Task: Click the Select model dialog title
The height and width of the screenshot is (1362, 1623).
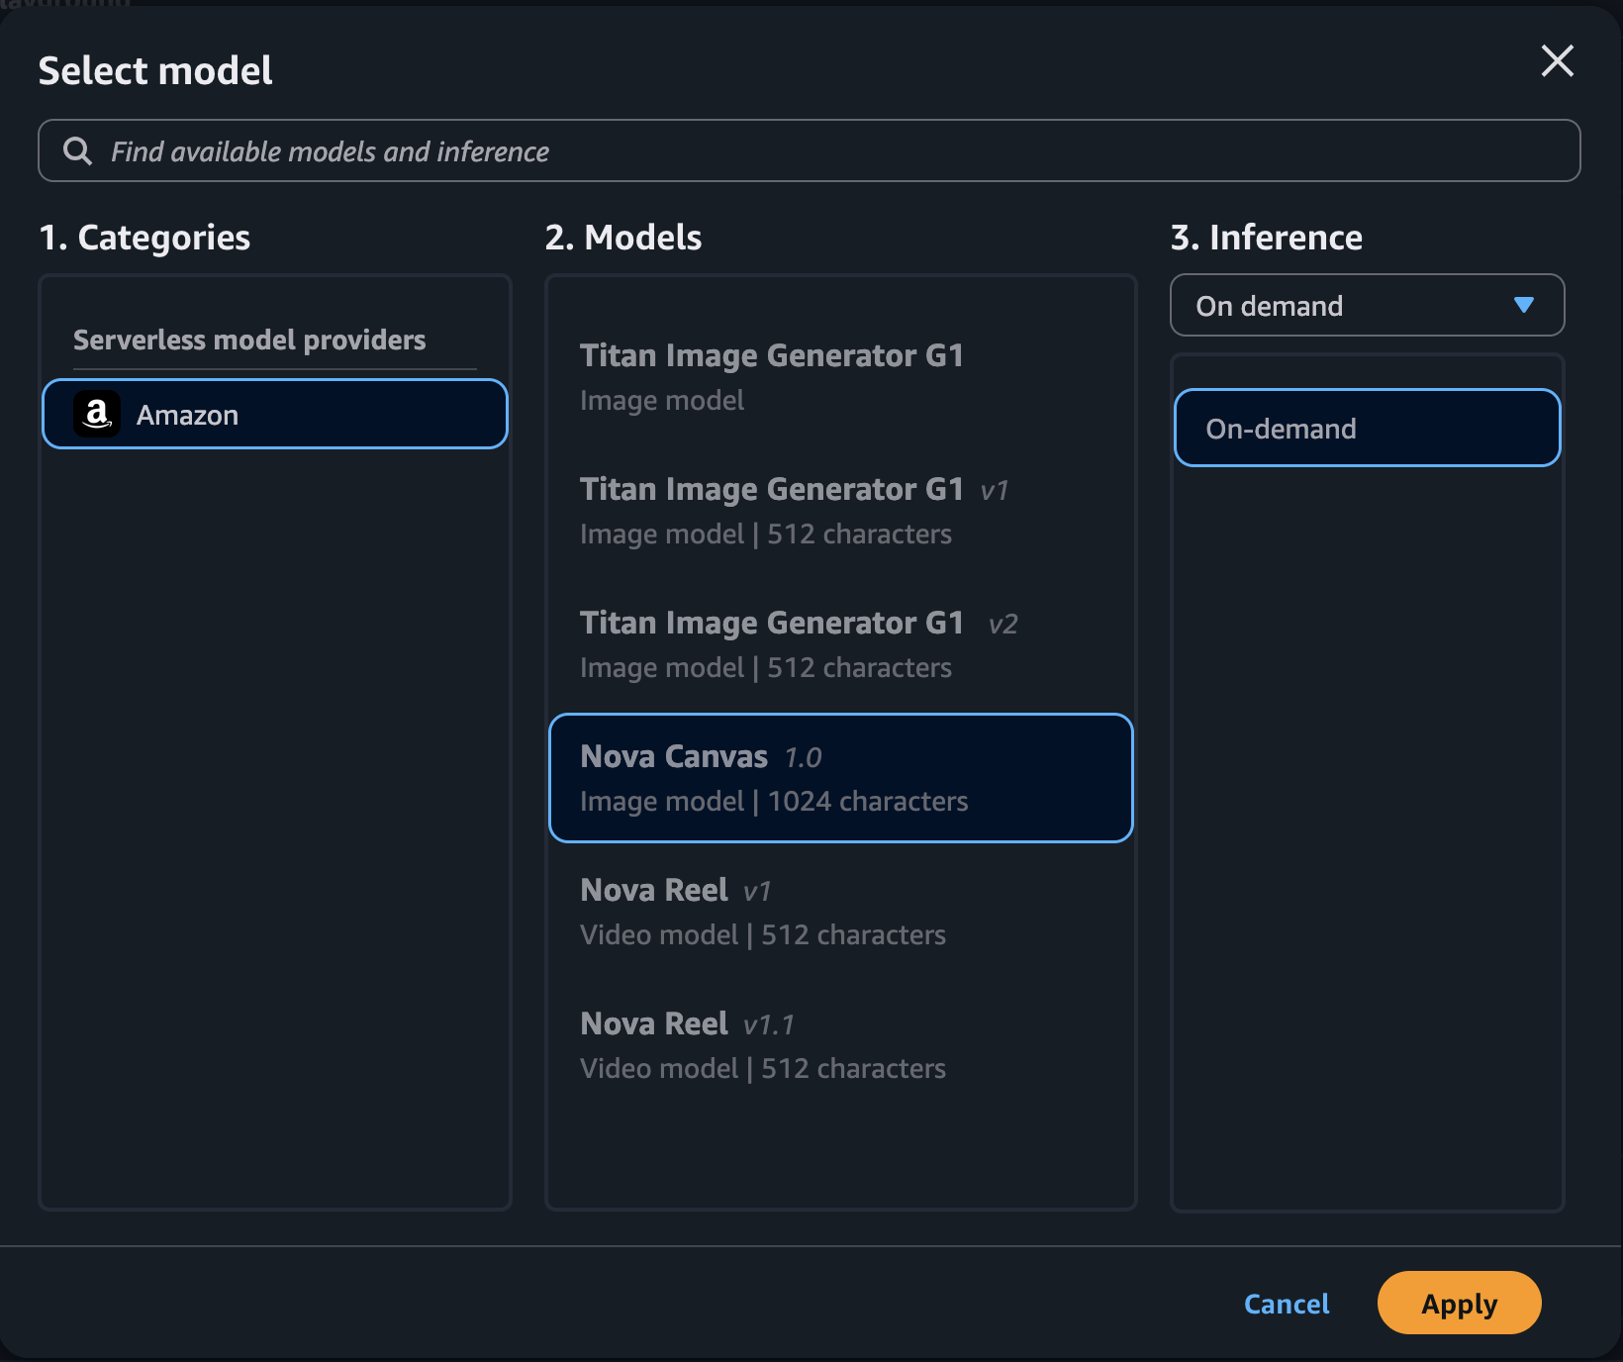Action: click(154, 69)
